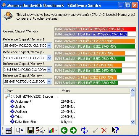The height and width of the screenshot is (136, 139).
Task: Click Addition row info icon
Action: [12, 111]
